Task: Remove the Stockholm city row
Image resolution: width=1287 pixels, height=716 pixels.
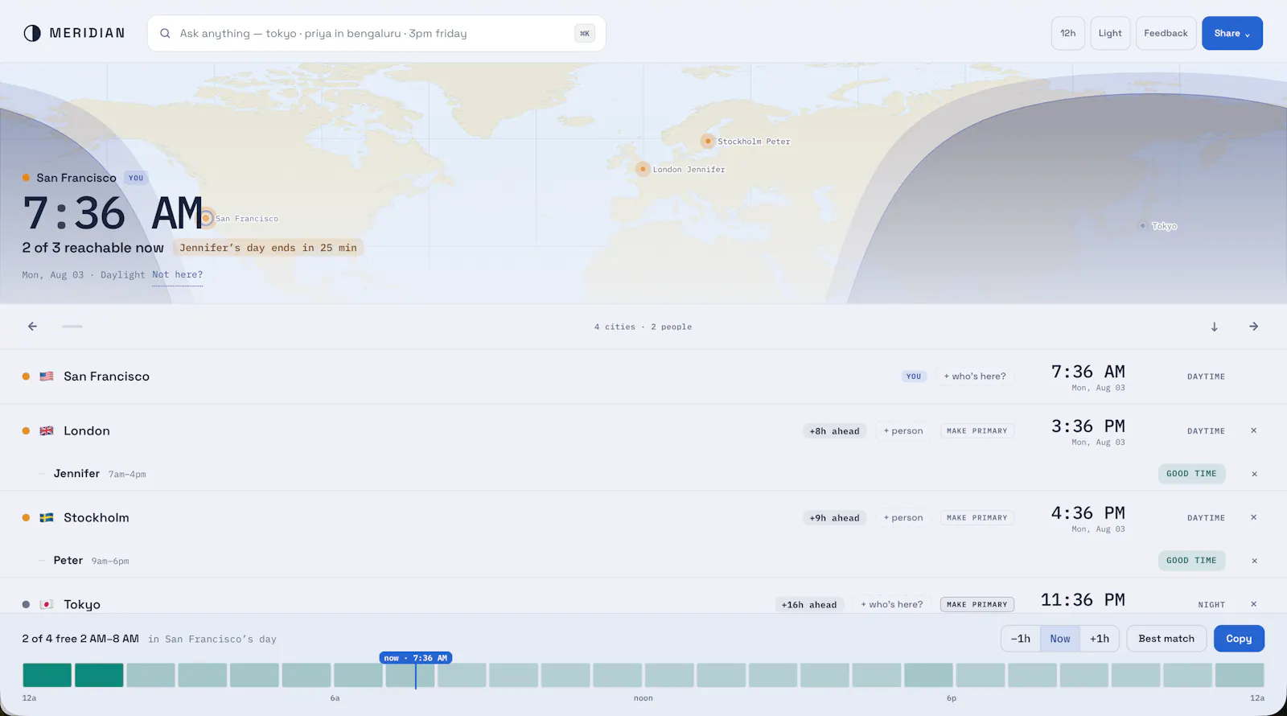Action: coord(1253,518)
